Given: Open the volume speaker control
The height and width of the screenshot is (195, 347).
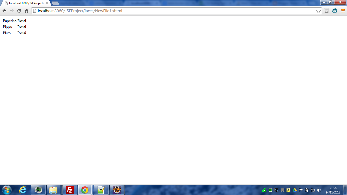Looking at the screenshot, I should point(319,190).
